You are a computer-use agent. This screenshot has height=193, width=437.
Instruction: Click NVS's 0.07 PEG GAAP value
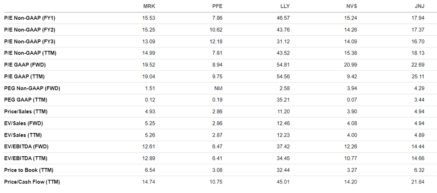(x=352, y=100)
